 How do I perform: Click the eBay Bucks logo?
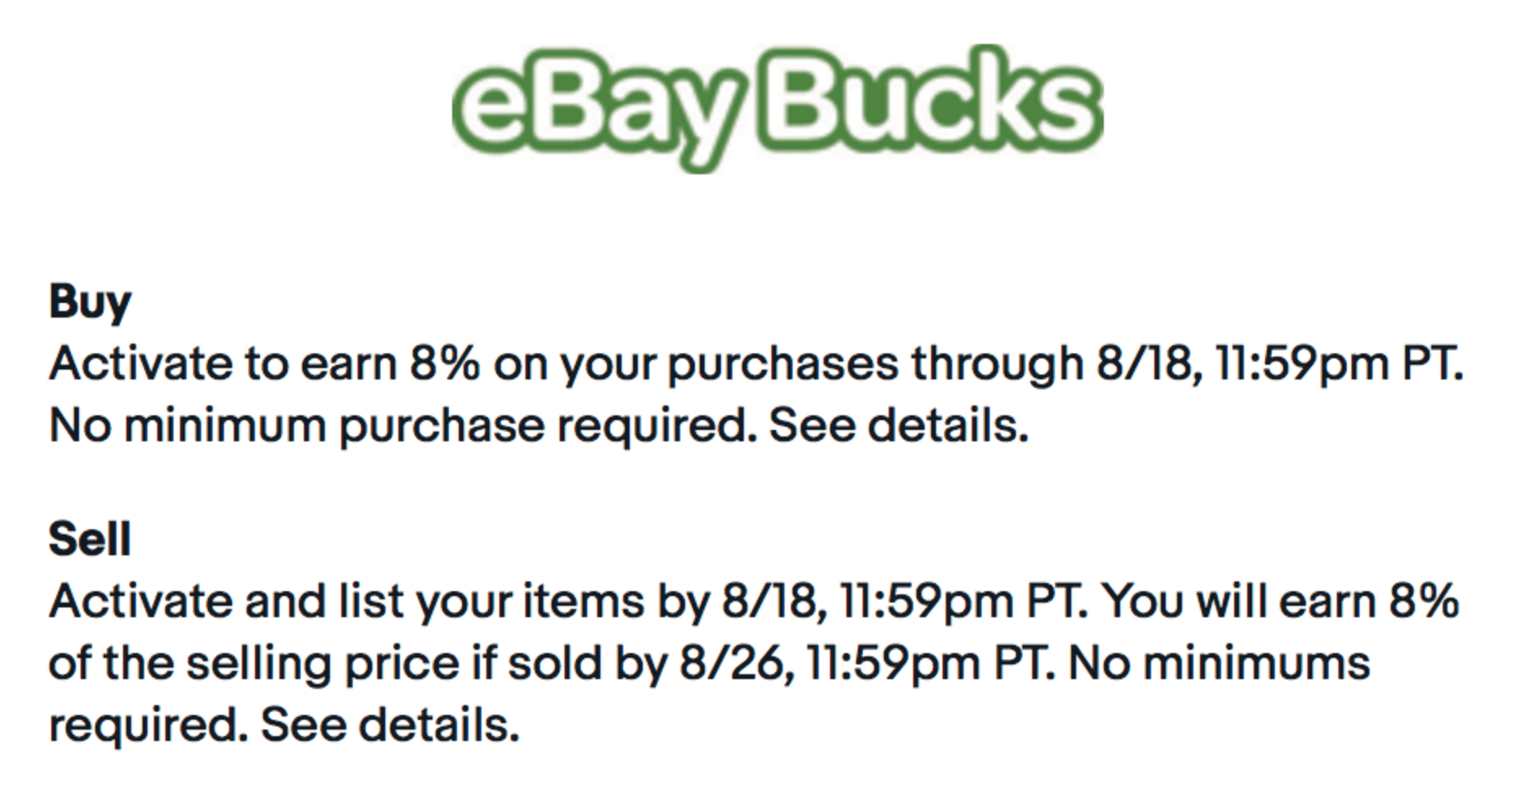click(x=777, y=106)
